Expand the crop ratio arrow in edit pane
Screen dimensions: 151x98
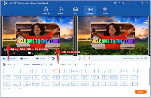32,53
